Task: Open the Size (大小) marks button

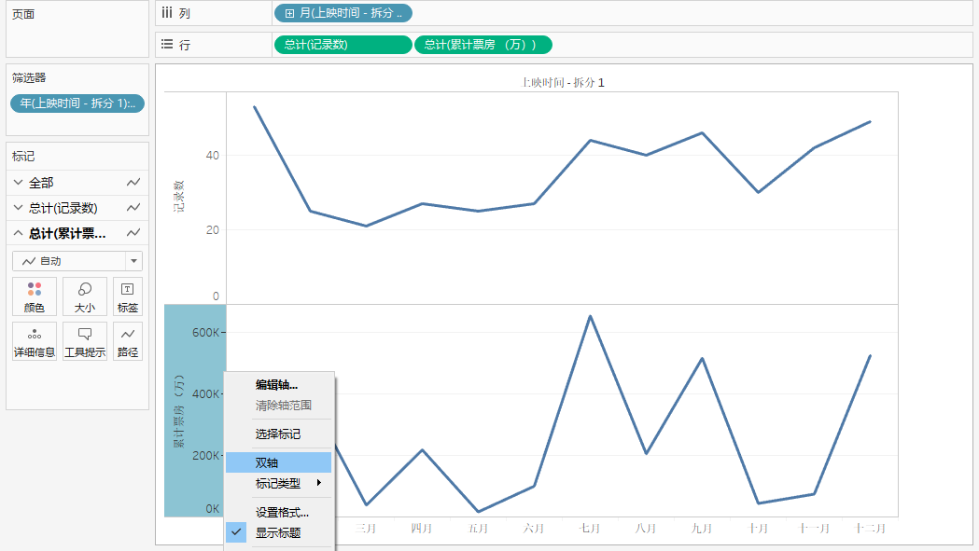Action: 85,296
